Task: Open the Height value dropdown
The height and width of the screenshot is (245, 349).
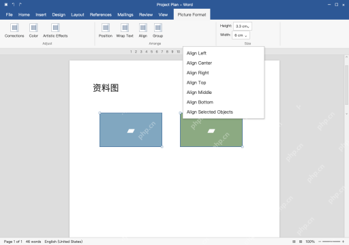Action: 243,27
